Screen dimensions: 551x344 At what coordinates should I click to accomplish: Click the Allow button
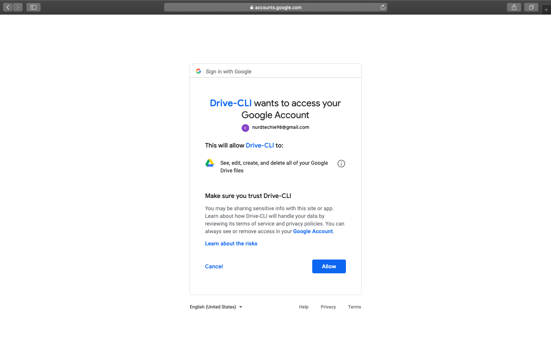click(x=329, y=266)
